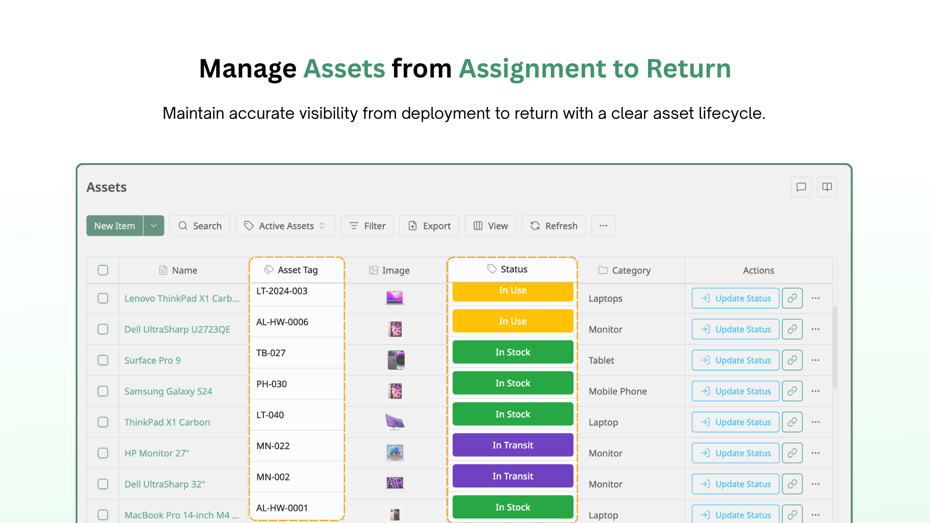Click the Asset Tag column header

tap(297, 270)
